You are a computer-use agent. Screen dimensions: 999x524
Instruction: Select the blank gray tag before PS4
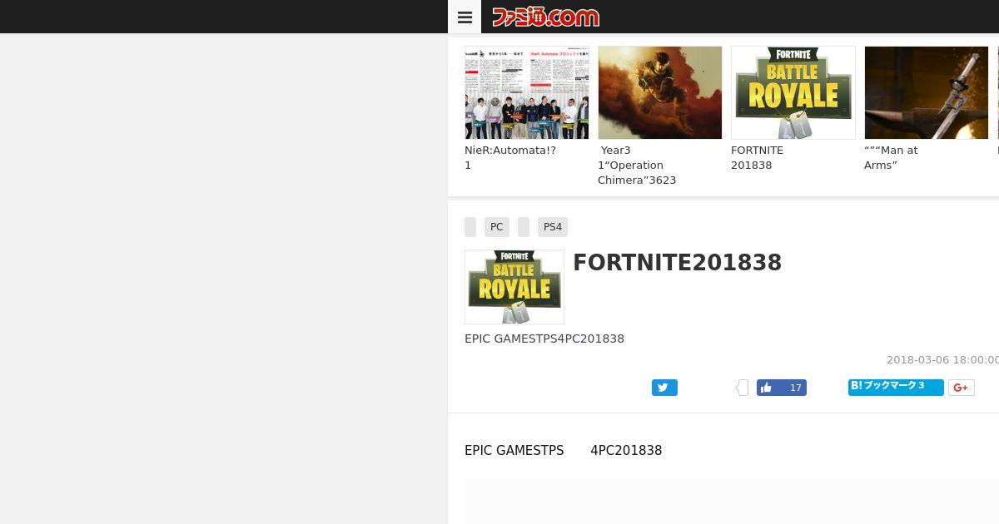pyautogui.click(x=524, y=227)
